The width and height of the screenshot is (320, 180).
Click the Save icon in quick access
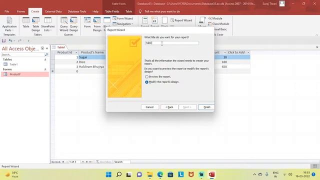3,41
